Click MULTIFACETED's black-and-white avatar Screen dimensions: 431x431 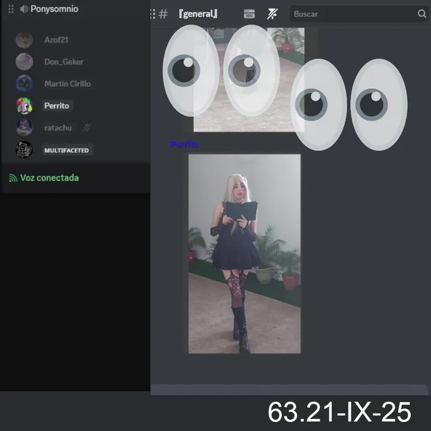(x=24, y=150)
